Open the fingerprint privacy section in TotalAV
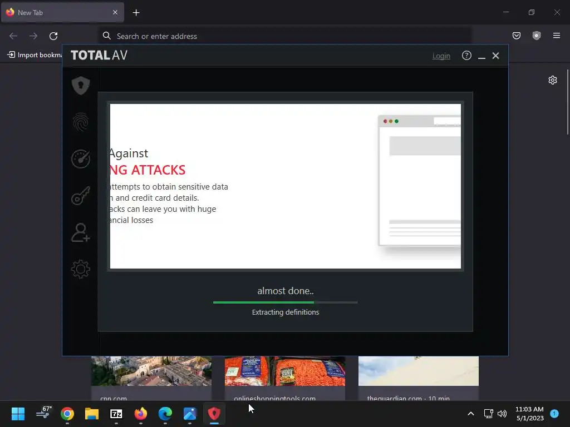The width and height of the screenshot is (570, 427). point(80,122)
